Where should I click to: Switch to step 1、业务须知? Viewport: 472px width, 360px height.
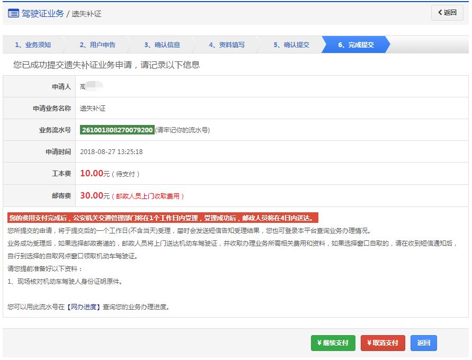click(33, 45)
